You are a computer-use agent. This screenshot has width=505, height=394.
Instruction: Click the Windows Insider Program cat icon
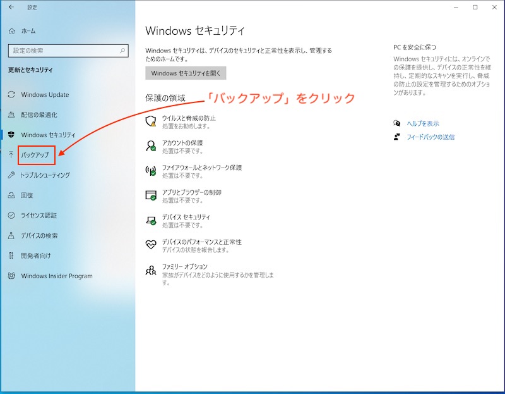coord(11,276)
